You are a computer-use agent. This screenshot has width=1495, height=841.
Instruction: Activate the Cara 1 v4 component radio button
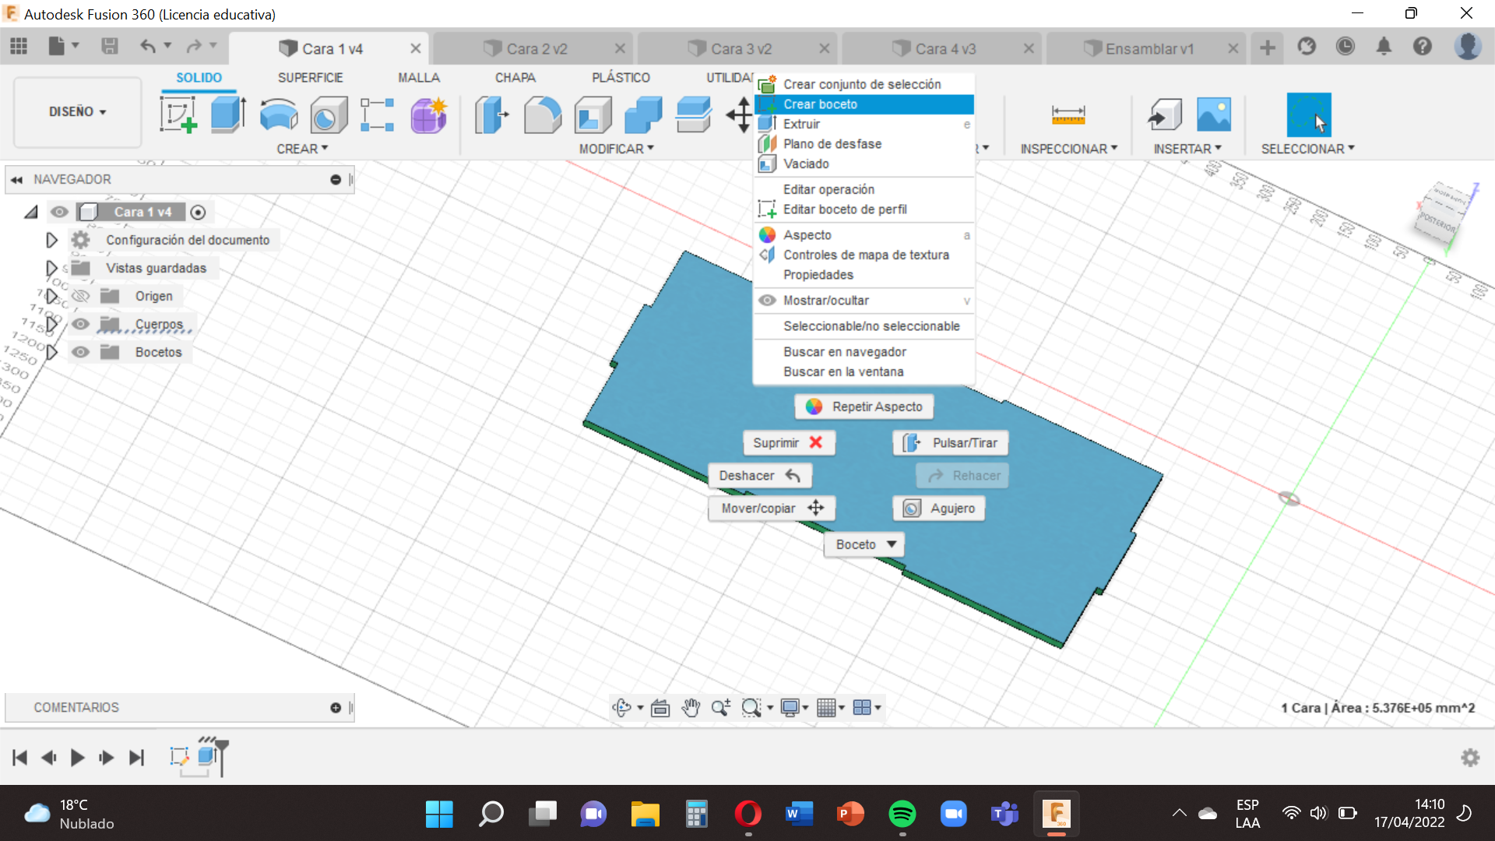(198, 212)
